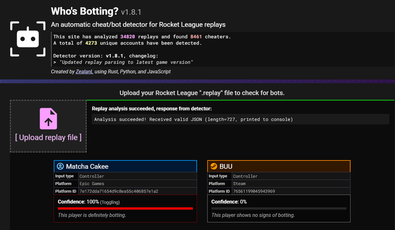Click the Matcha Cakee confidence bar

[x=125, y=208]
